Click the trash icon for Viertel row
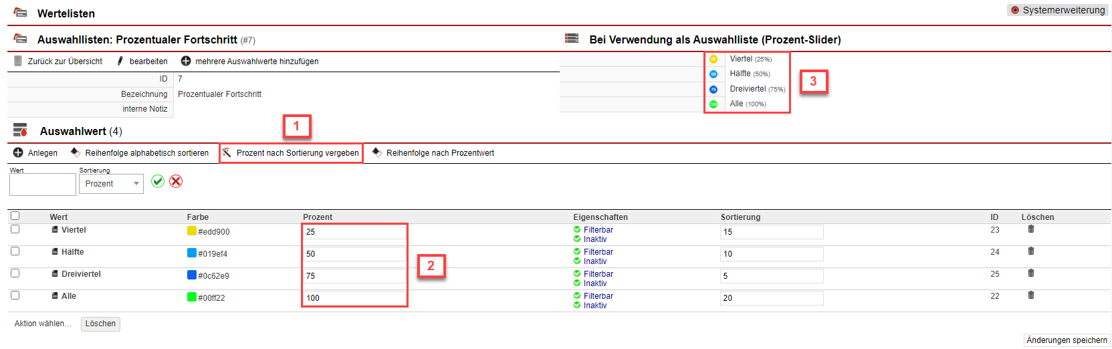This screenshot has height=349, width=1112. [1030, 229]
